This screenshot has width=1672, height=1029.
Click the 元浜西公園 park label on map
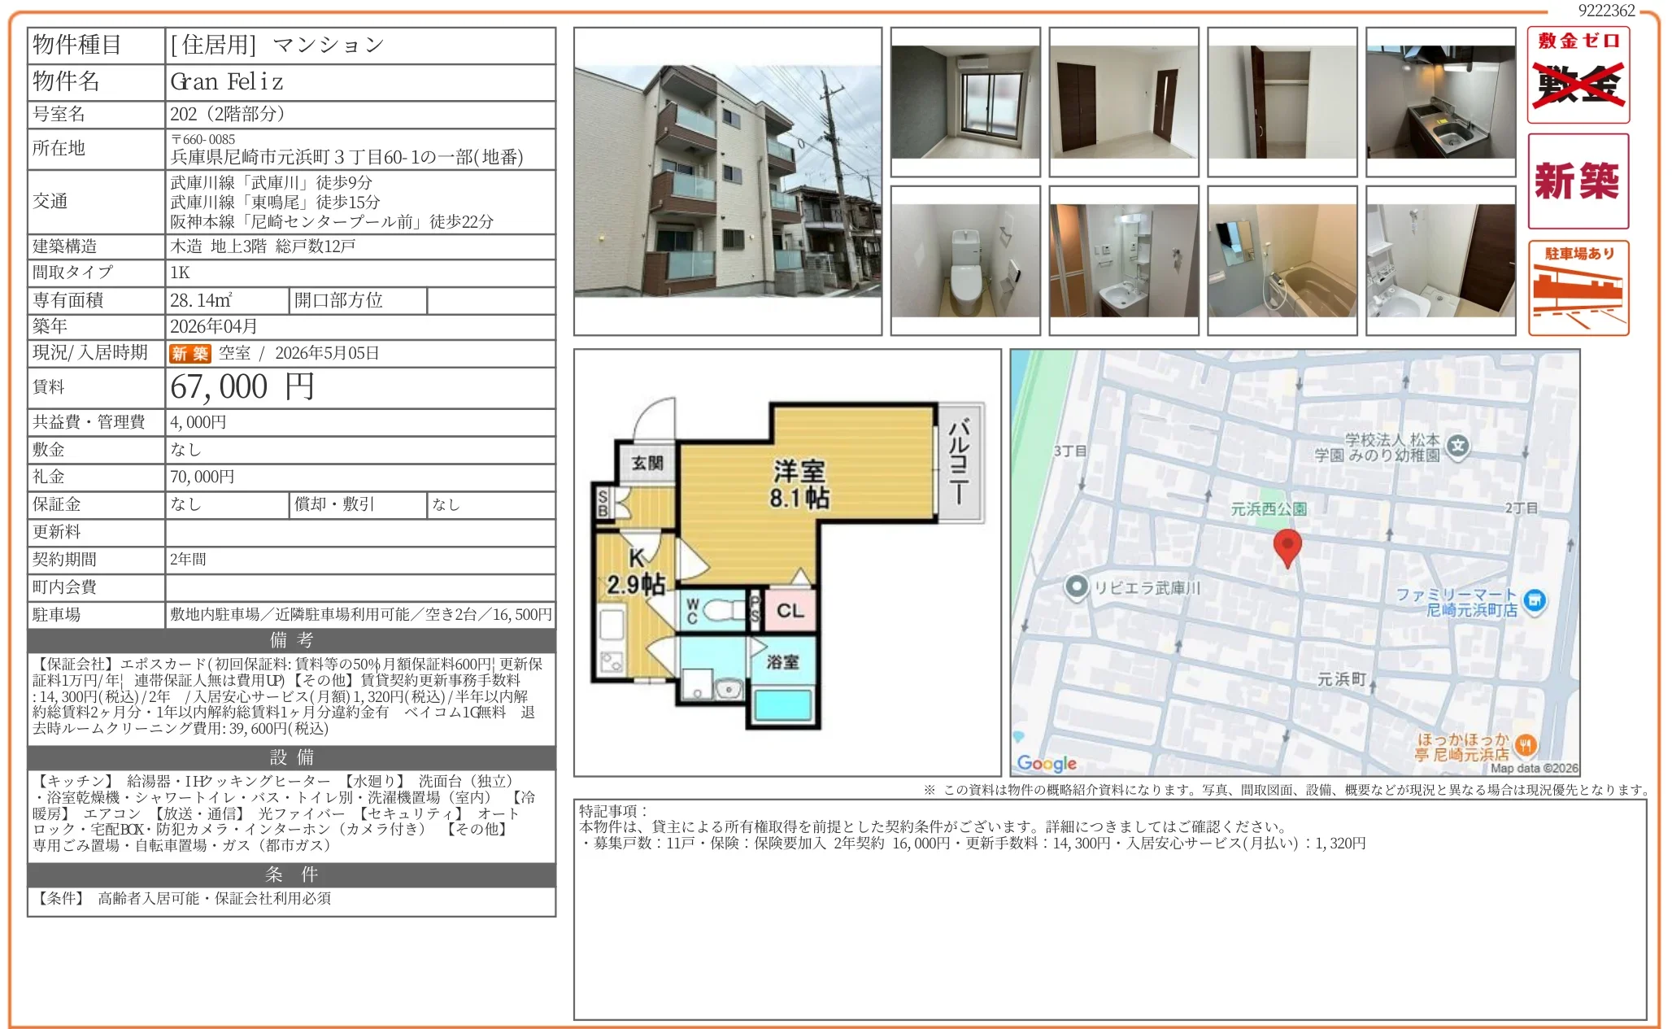[x=1268, y=509]
